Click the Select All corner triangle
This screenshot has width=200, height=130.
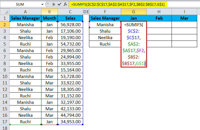pos(5,12)
